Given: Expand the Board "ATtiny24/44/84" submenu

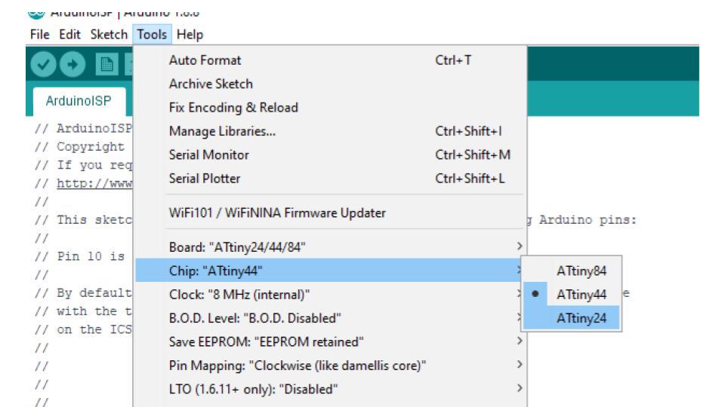Looking at the screenshot, I should (x=331, y=247).
